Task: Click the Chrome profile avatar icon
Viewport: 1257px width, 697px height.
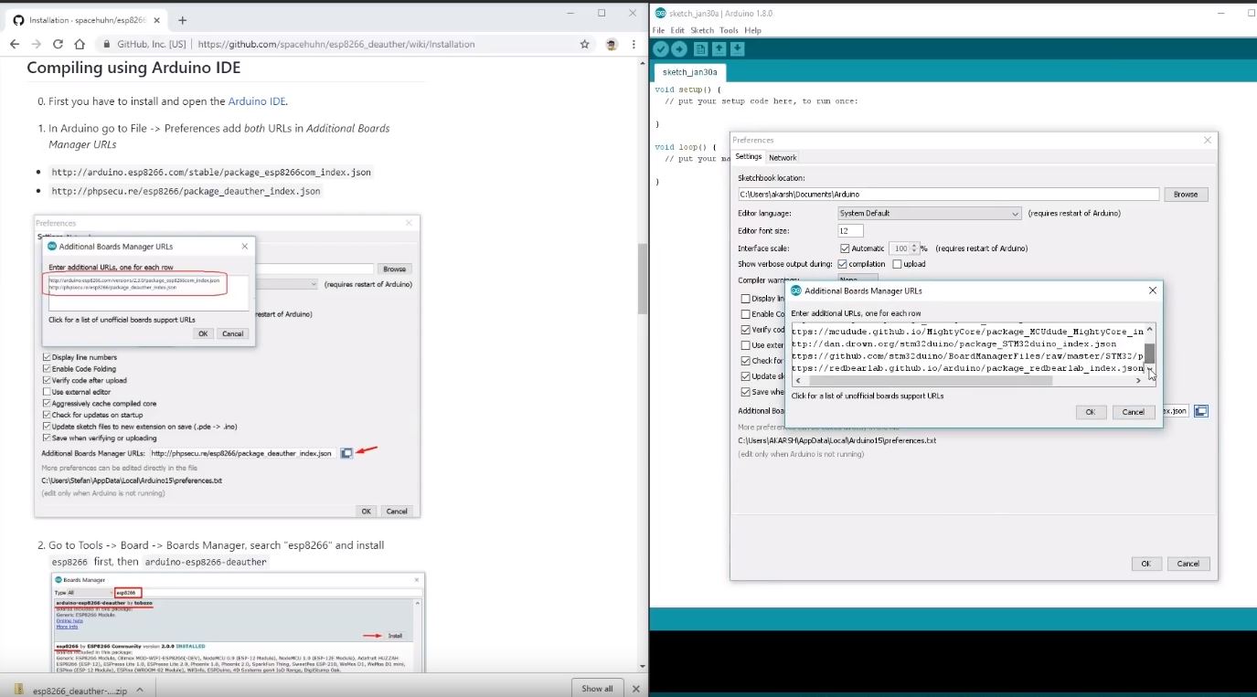Action: click(x=612, y=44)
